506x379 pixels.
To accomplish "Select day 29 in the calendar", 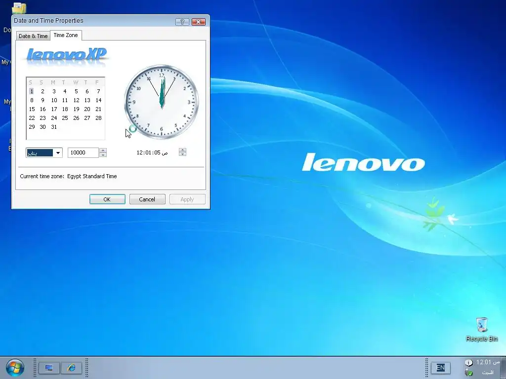I will (32, 127).
